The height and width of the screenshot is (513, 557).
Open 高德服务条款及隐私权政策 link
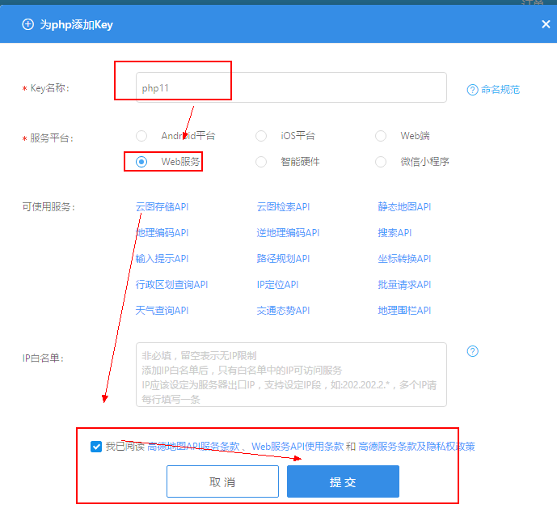416,446
